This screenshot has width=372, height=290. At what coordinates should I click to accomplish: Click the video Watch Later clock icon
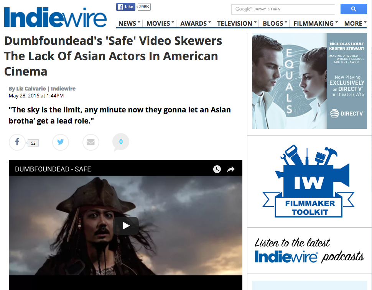coord(217,169)
